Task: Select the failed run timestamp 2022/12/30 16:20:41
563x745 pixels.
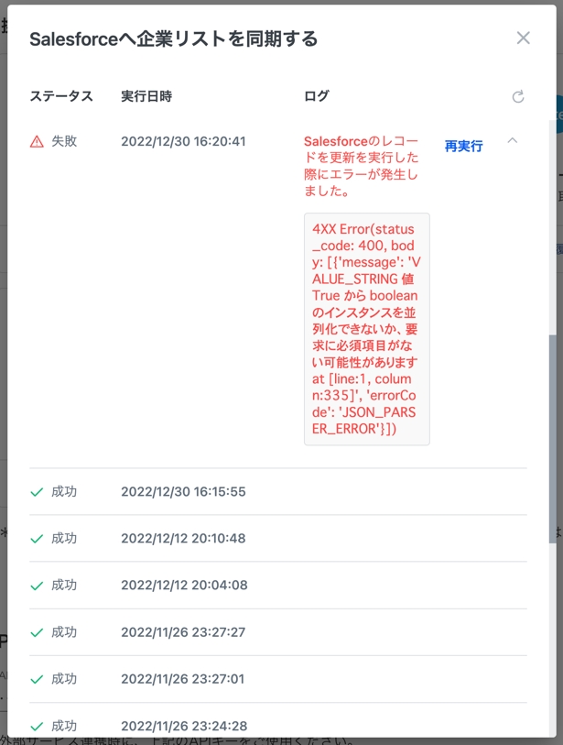Action: pyautogui.click(x=183, y=142)
